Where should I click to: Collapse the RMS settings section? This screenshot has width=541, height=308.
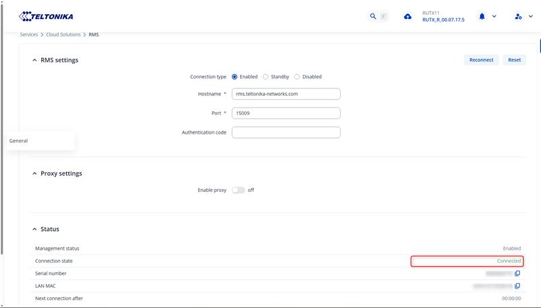[35, 60]
